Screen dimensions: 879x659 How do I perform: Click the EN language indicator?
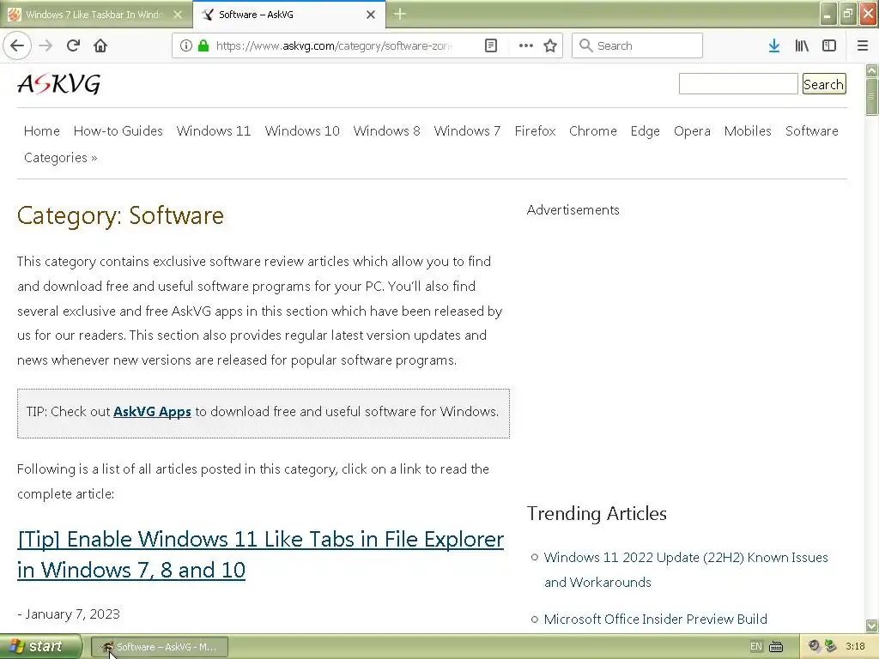pos(756,647)
